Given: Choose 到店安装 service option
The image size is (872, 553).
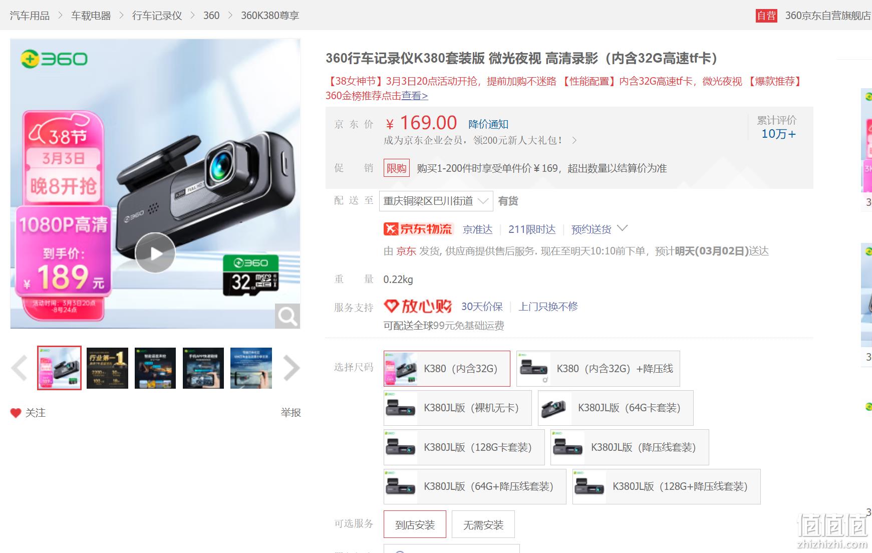Looking at the screenshot, I should [415, 524].
